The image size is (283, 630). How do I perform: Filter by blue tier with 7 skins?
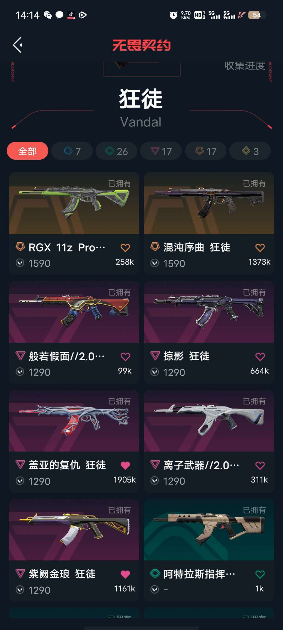pos(72,151)
